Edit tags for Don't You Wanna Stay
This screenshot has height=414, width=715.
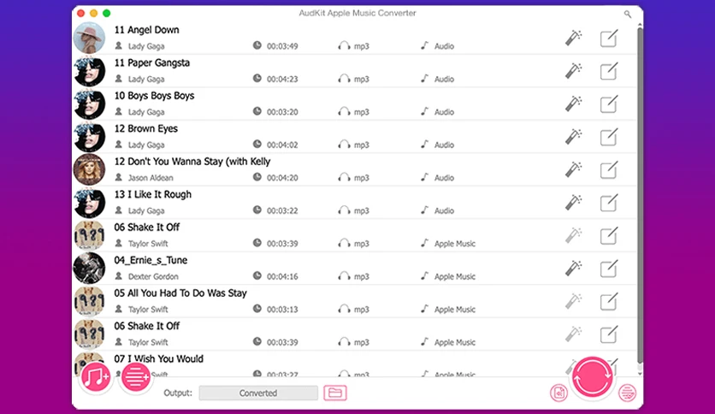tap(609, 169)
